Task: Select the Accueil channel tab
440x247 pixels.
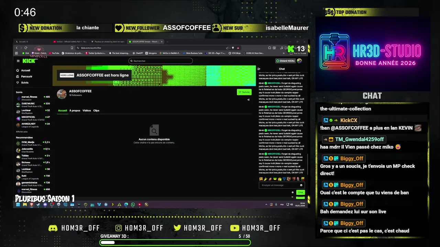Action: (x=63, y=110)
